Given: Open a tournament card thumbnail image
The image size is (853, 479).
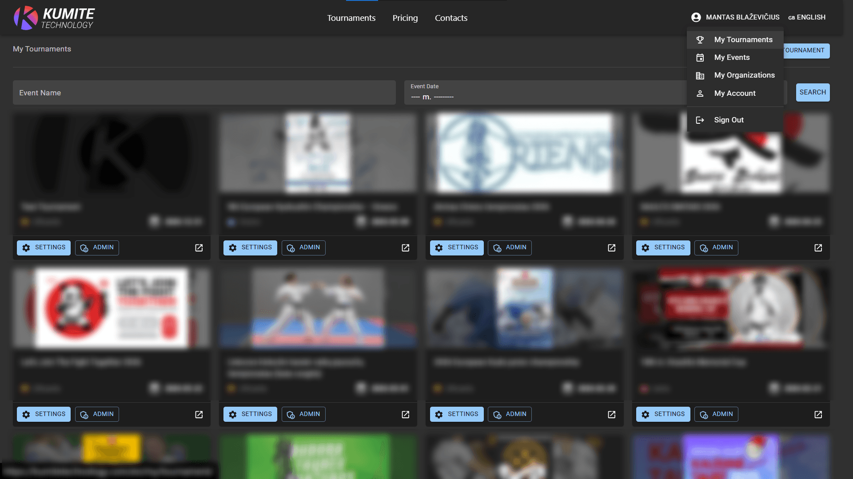Looking at the screenshot, I should [112, 153].
